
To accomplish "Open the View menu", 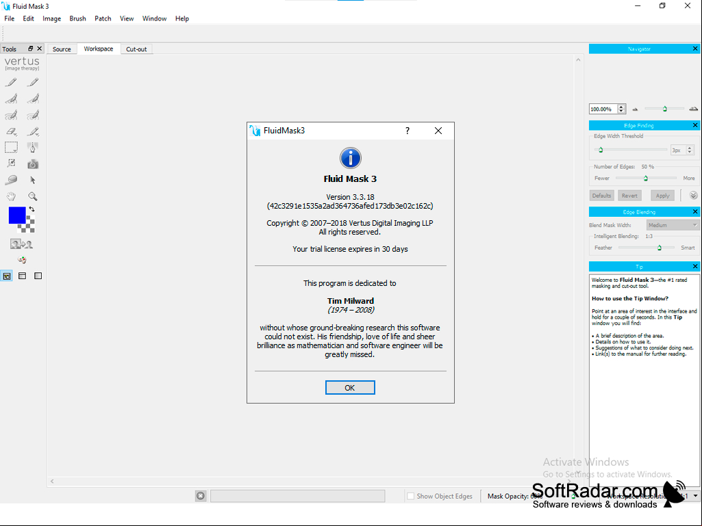I will click(127, 18).
